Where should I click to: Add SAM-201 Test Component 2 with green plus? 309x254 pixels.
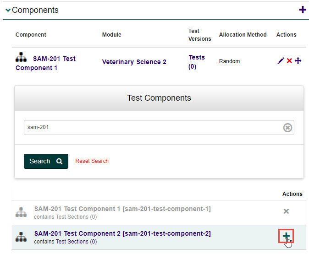click(x=286, y=236)
